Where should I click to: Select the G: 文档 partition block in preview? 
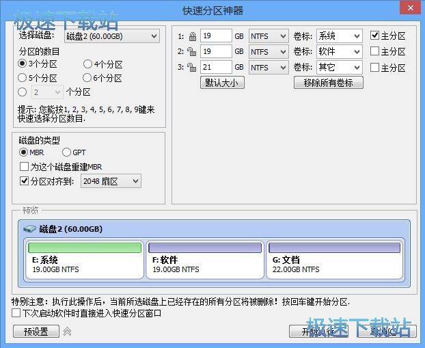pos(335,260)
